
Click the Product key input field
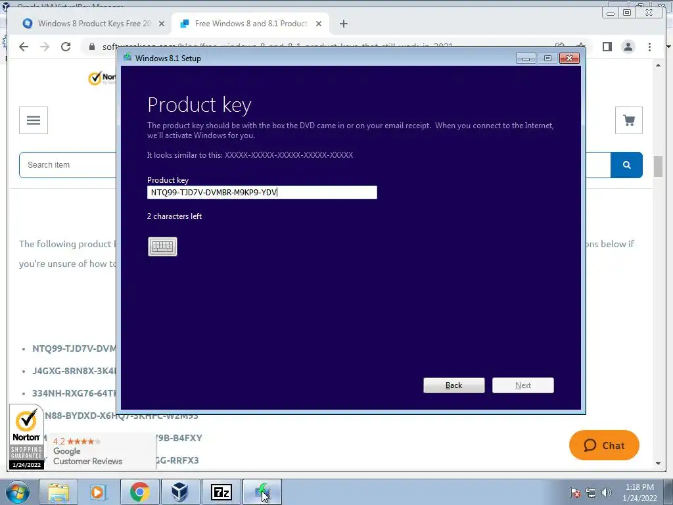(x=262, y=193)
